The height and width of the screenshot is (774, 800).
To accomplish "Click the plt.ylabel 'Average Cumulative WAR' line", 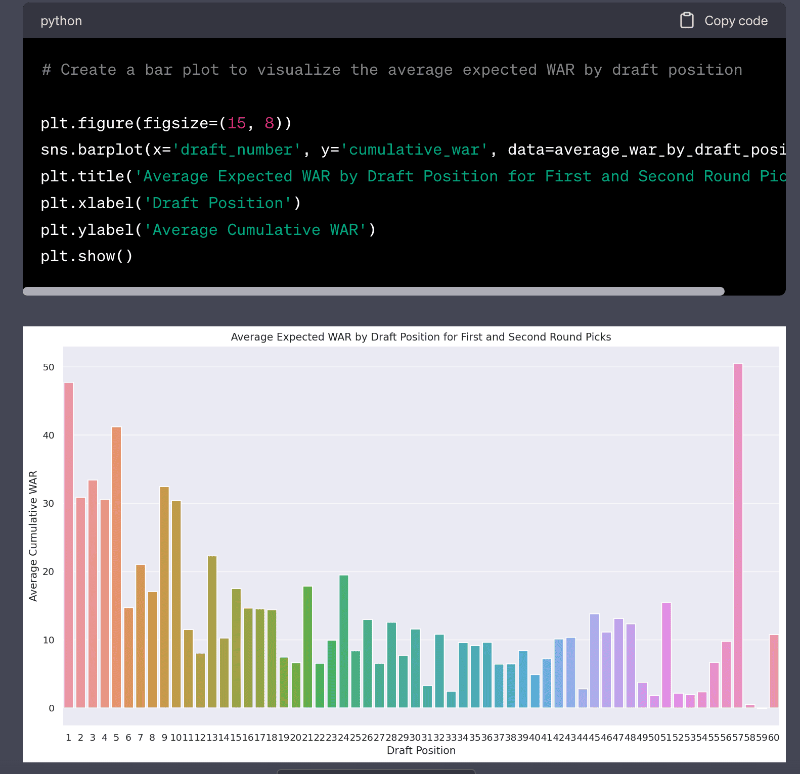I will 208,230.
